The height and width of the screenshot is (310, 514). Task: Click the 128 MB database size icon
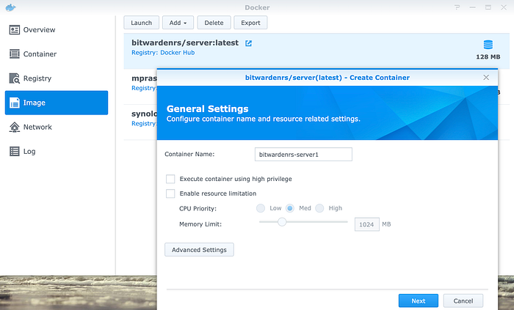click(488, 45)
